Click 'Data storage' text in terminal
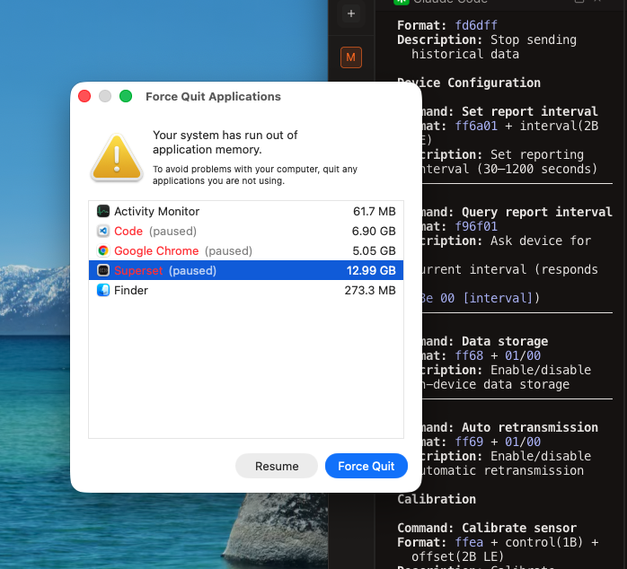Screen dimensions: 627x569 click(x=505, y=341)
